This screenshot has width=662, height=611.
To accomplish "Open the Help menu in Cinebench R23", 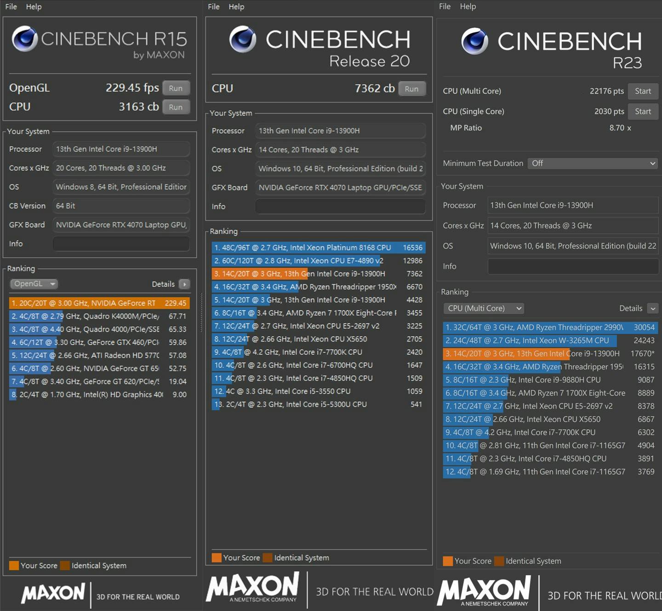I will click(468, 6).
